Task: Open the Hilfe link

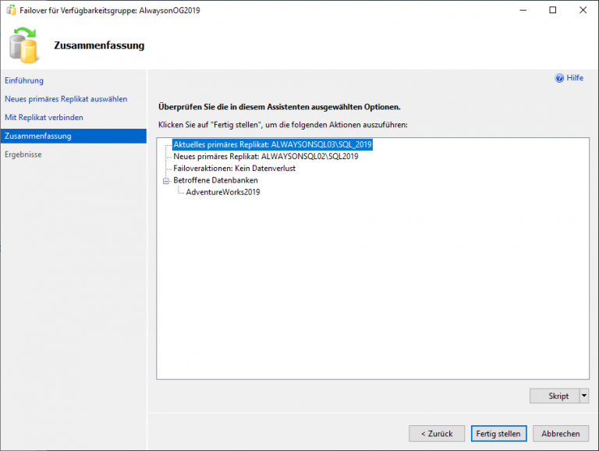Action: click(575, 78)
